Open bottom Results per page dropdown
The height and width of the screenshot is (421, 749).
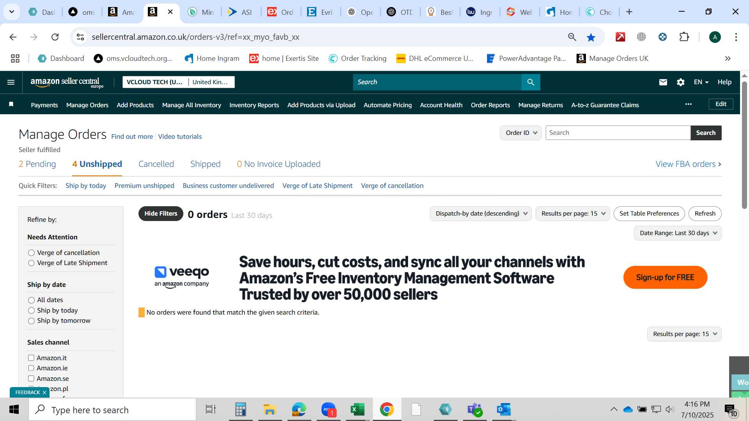[684, 334]
